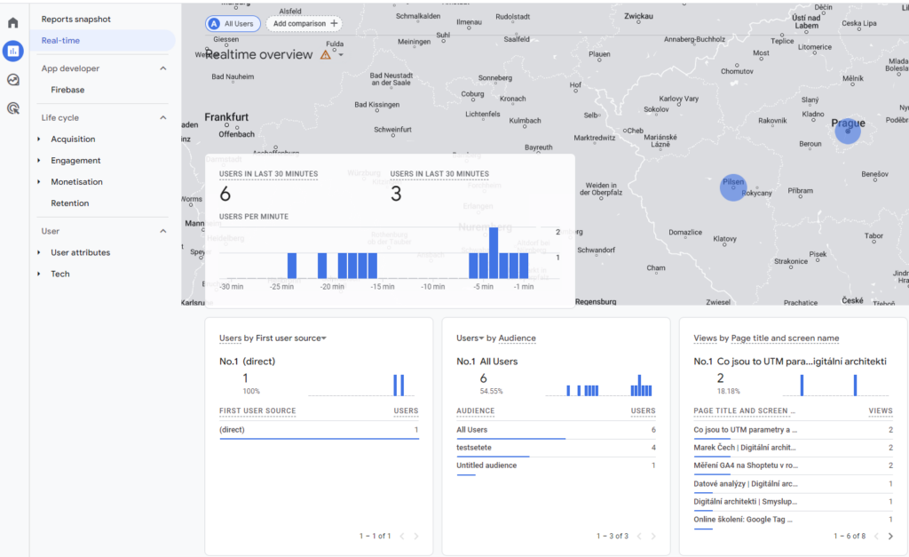909x557 pixels.
Task: Go to next page in Views card
Action: 890,536
